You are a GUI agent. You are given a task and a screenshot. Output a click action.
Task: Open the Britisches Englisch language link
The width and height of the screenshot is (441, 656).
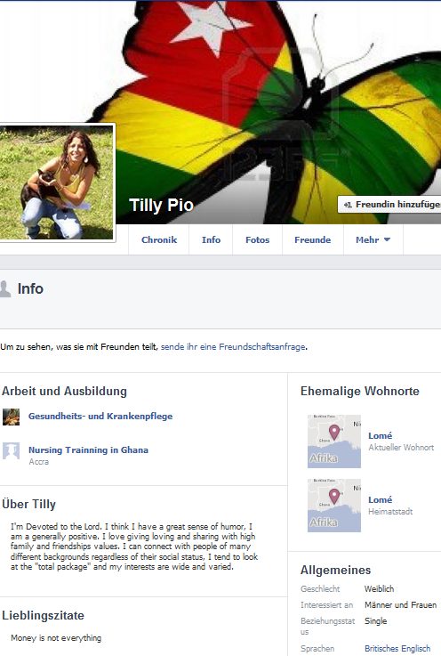397,649
